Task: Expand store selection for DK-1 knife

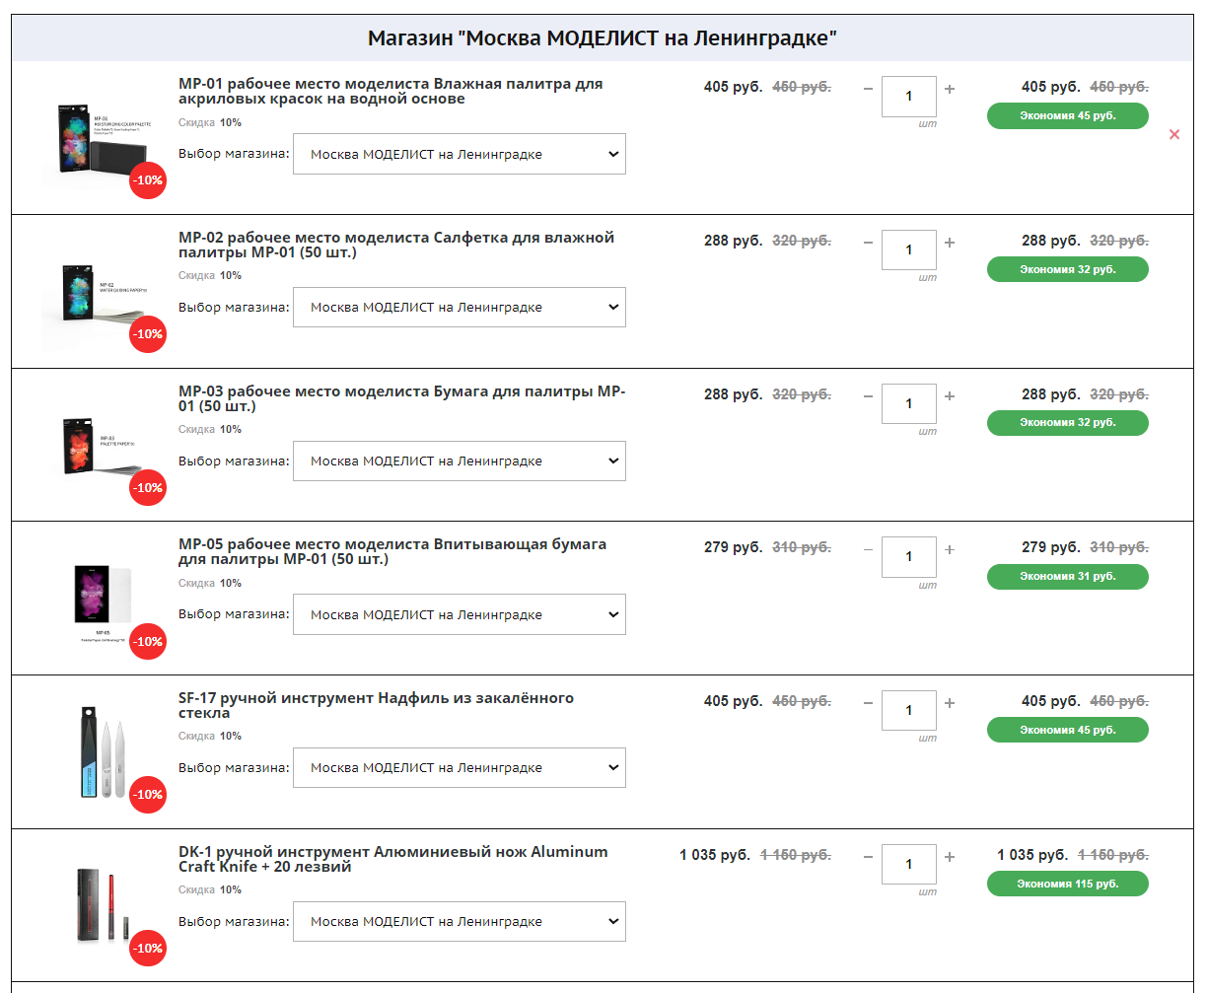Action: pos(460,921)
